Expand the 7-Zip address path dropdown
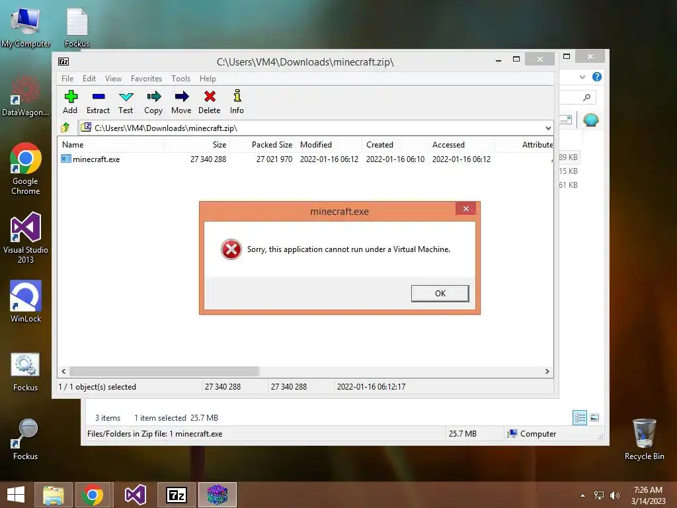Image resolution: width=677 pixels, height=508 pixels. point(548,128)
